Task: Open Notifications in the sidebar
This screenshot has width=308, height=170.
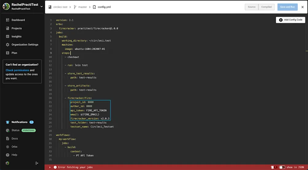Action: tap(19, 122)
